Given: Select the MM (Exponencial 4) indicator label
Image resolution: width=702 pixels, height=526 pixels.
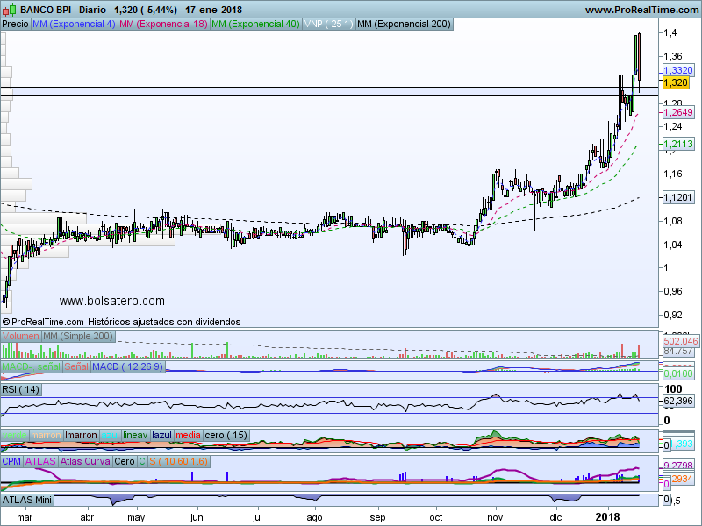Looking at the screenshot, I should pyautogui.click(x=74, y=25).
